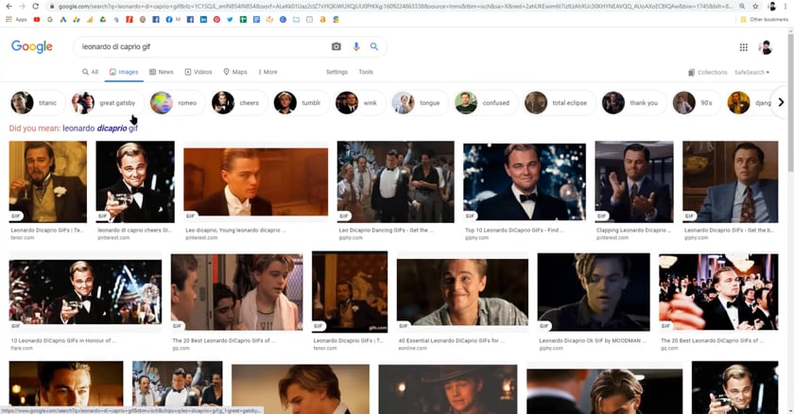794x414 pixels.
Task: Open the zoom magnifier icon in address bar
Action: [742, 6]
